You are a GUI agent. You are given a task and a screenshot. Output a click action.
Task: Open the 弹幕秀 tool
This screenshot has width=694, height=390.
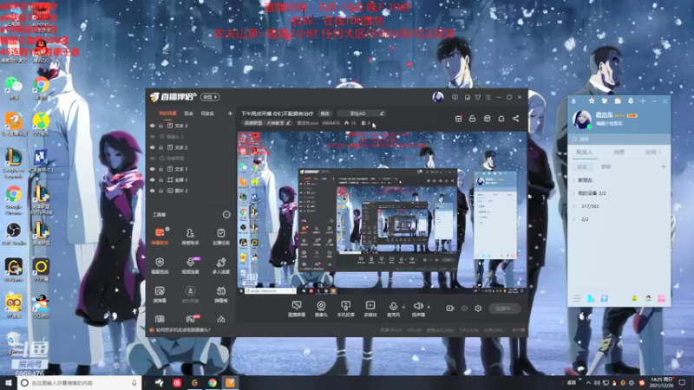(x=221, y=294)
